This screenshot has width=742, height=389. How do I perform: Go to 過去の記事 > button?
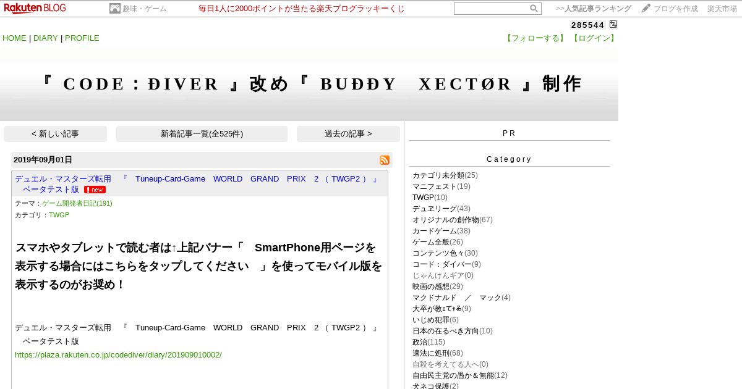pos(348,134)
